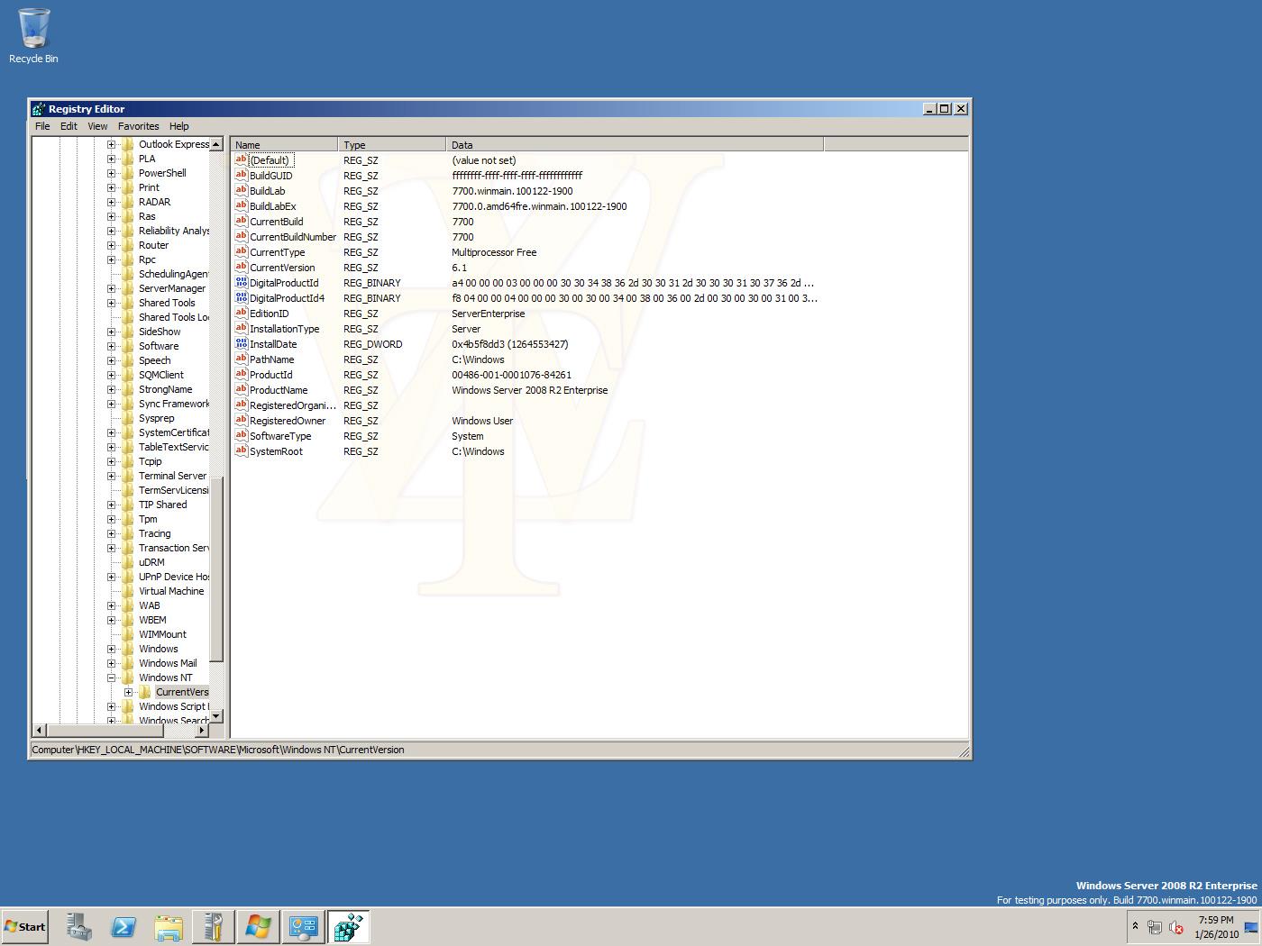
Task: Click the ProductName string value icon
Action: 241,389
